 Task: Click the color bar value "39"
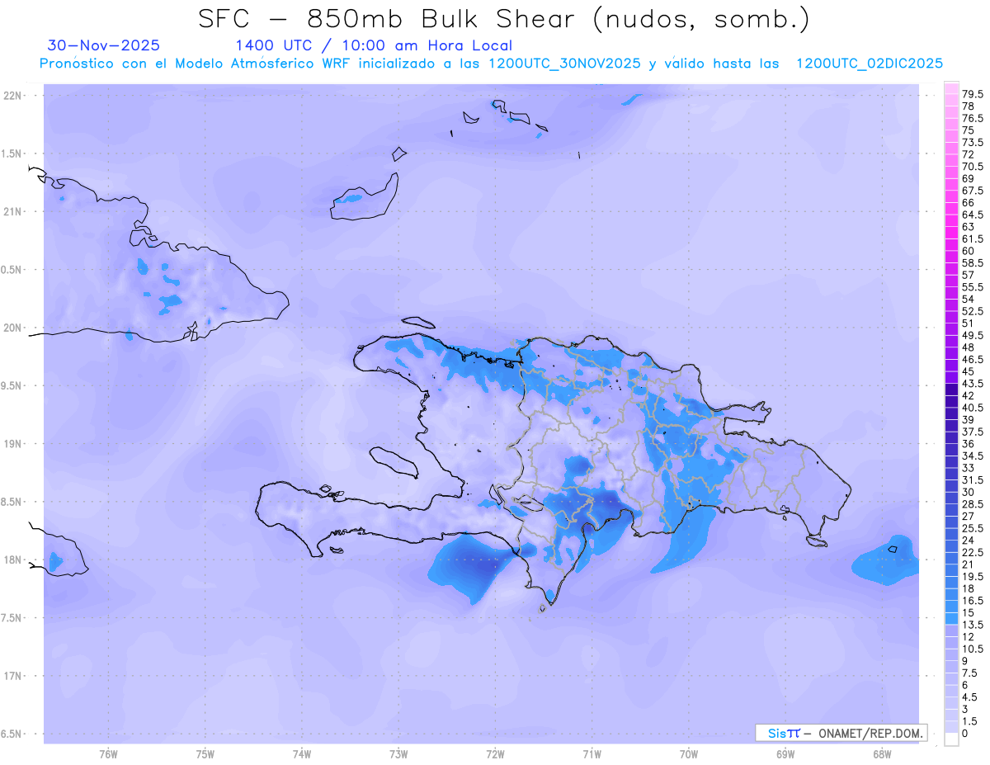pos(968,419)
